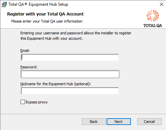The image size is (166, 130).
Task: Click the "Please enter your Total QA user information" subtitle
Action: point(47,21)
